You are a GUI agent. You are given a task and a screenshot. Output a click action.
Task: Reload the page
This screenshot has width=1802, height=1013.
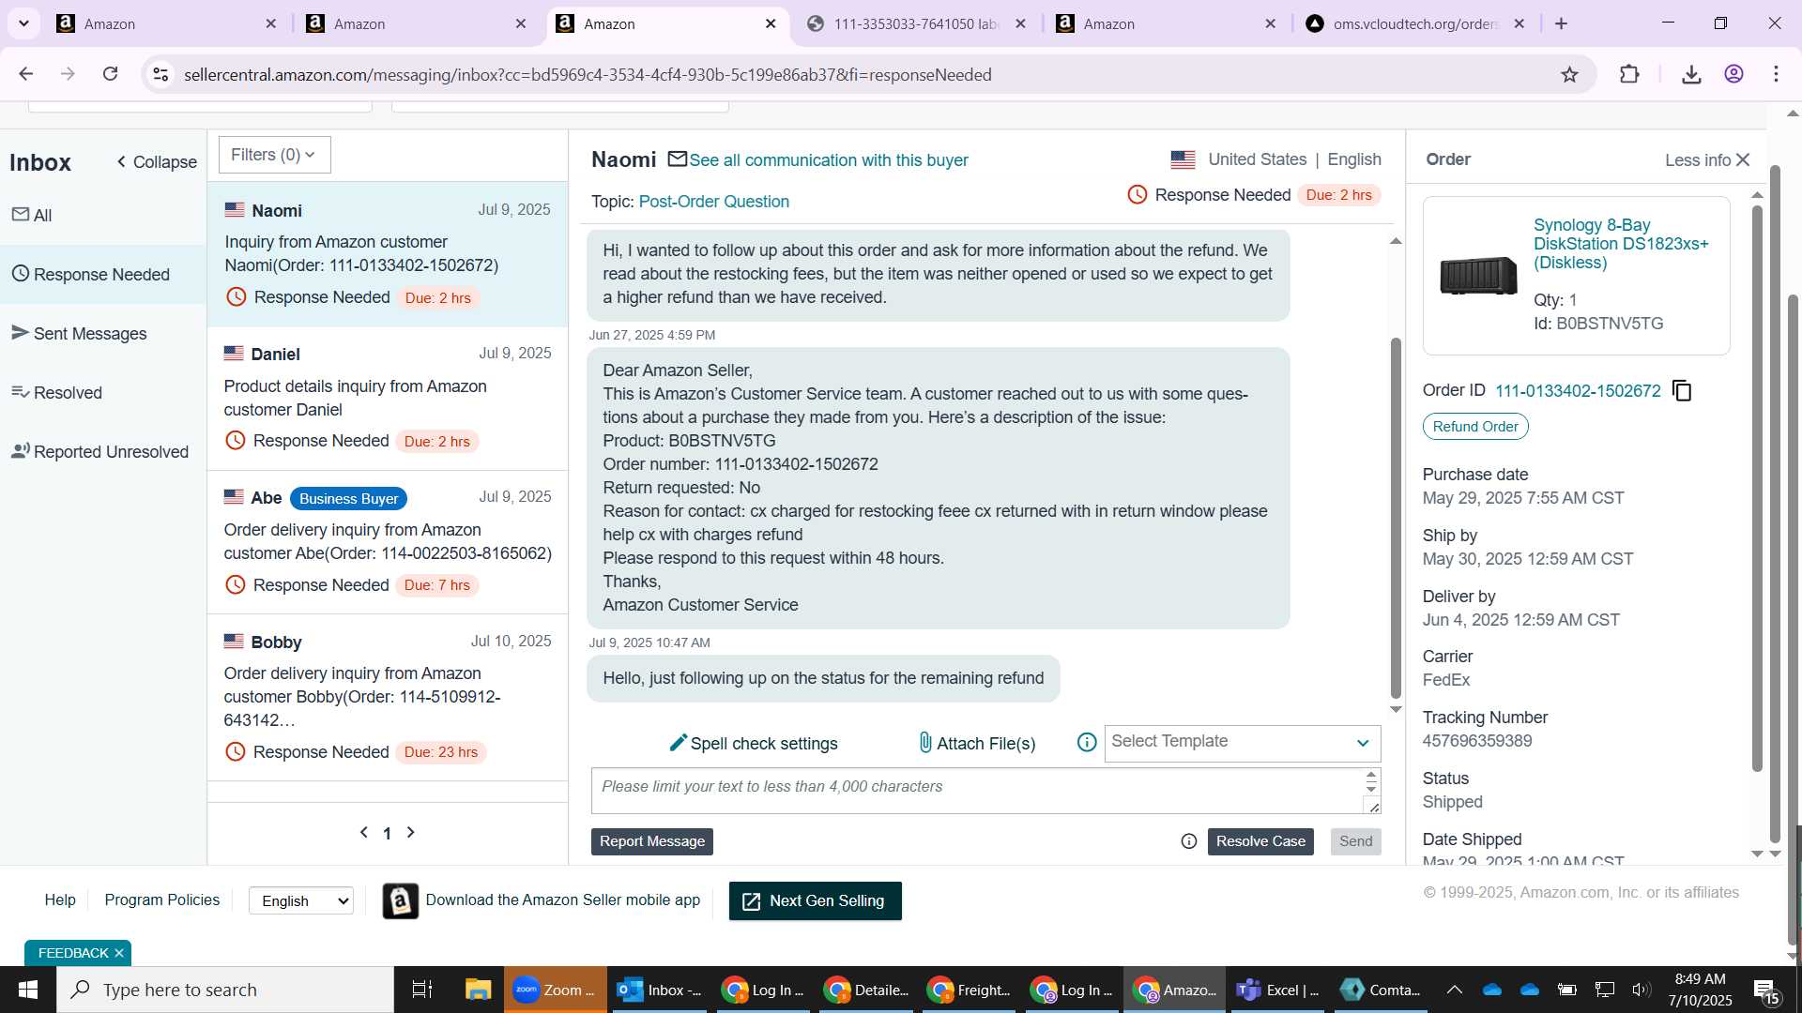point(110,74)
